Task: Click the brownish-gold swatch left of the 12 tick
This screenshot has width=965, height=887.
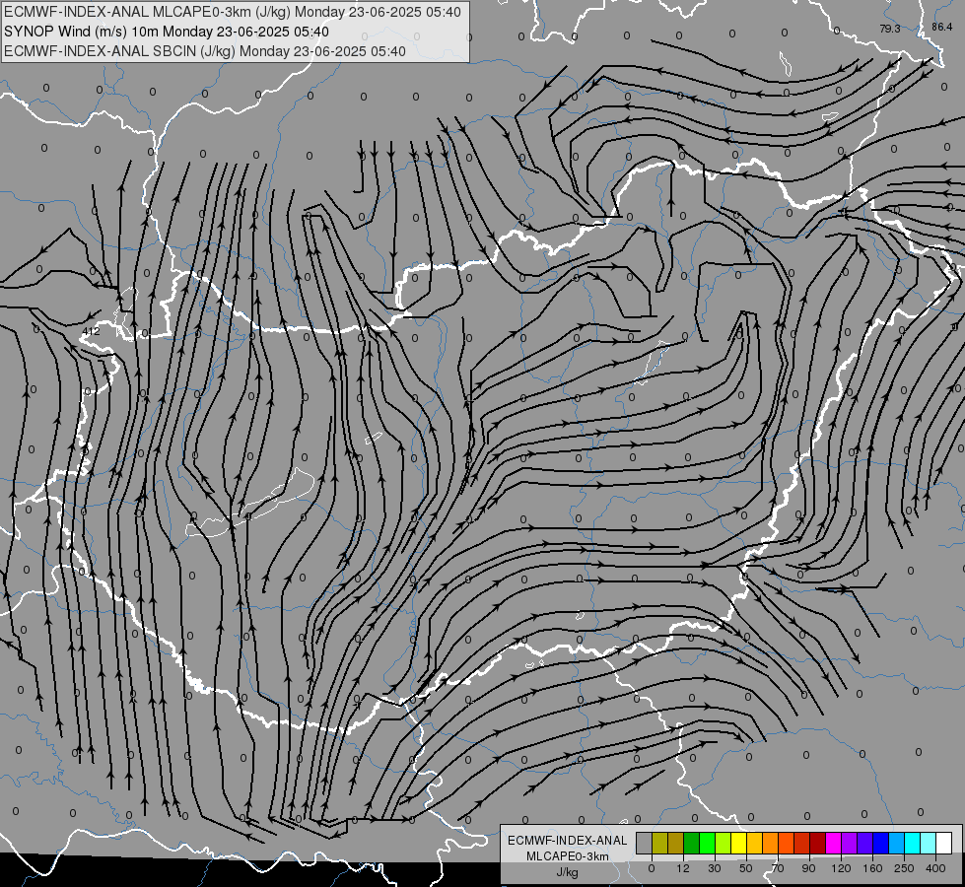Action: [x=676, y=843]
